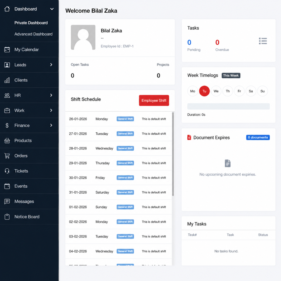
Task: Click the red Document Expires file icon
Action: pos(189,137)
